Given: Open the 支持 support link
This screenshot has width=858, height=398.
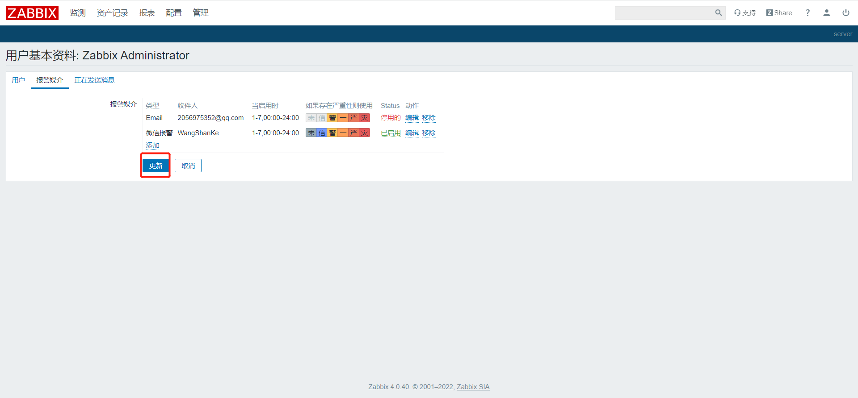Looking at the screenshot, I should (x=745, y=13).
